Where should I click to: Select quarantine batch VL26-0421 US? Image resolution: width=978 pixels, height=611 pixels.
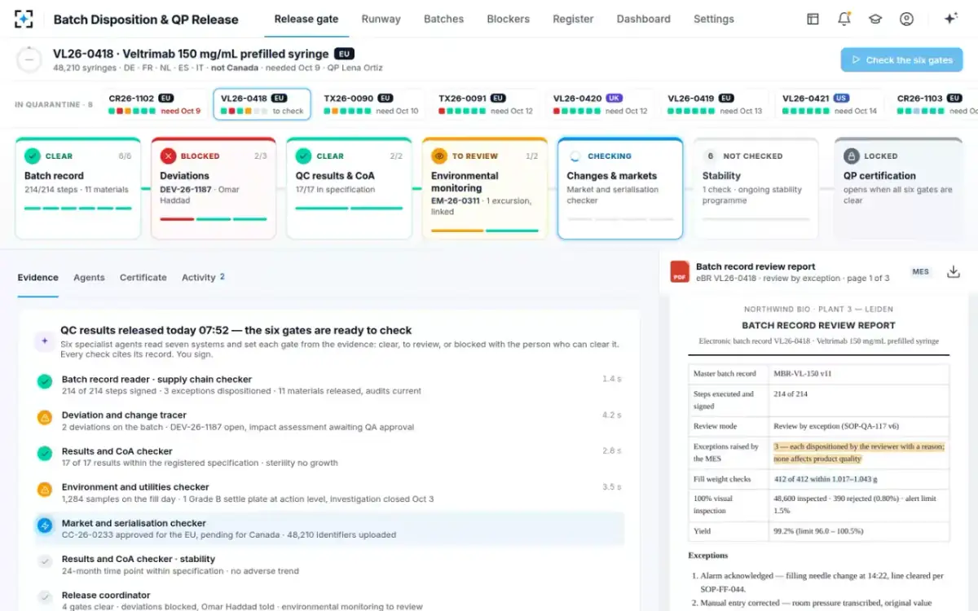click(x=830, y=103)
